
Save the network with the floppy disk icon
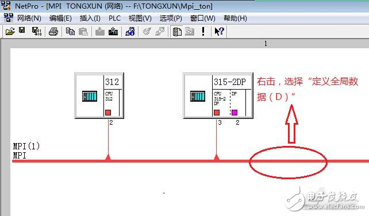22,30
